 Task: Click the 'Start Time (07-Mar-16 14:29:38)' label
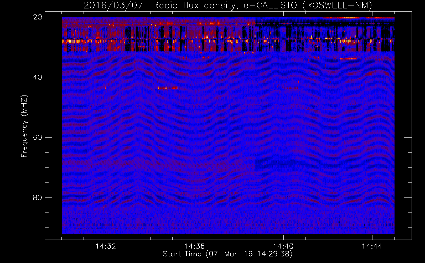coord(228,254)
